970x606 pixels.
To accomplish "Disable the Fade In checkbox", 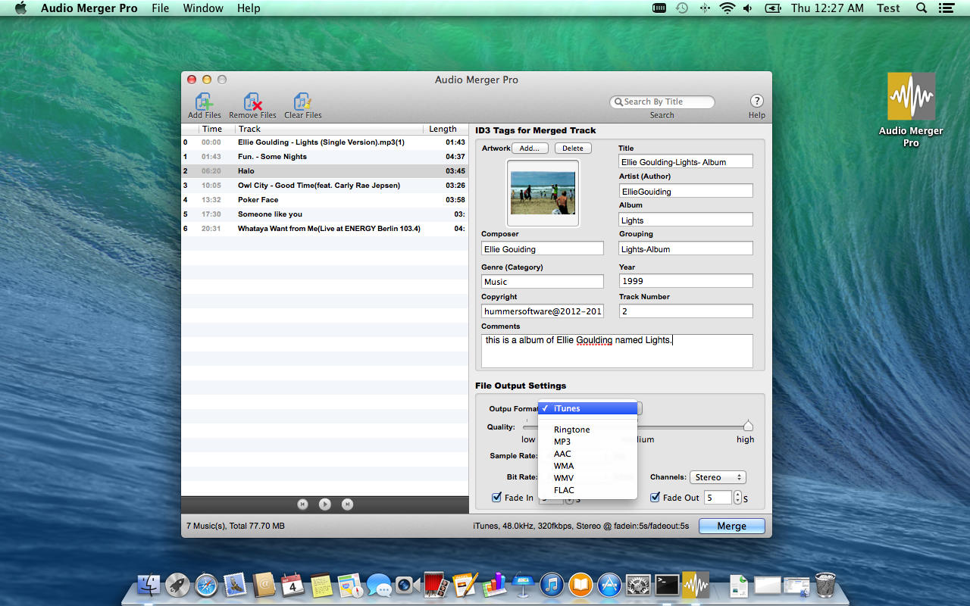I will [x=497, y=498].
